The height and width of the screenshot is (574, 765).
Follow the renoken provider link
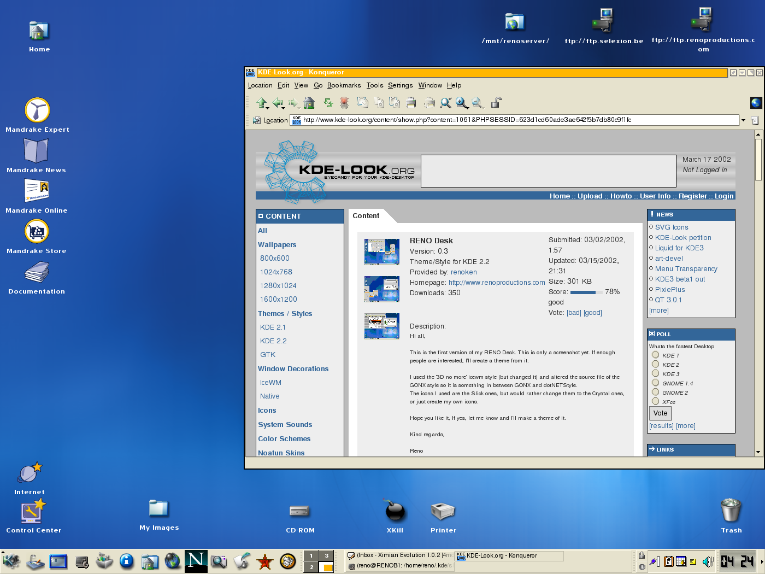(463, 272)
